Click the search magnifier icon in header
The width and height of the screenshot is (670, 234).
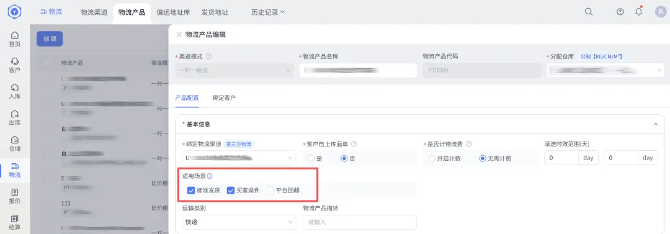click(588, 12)
